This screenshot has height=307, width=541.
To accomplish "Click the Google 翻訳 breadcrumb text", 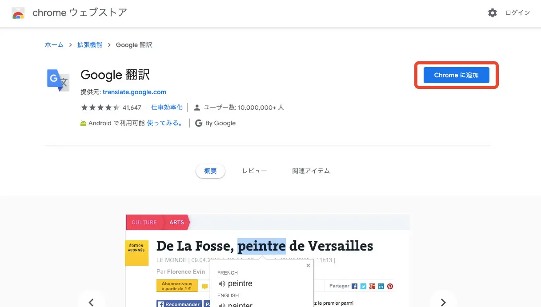I will [x=134, y=45].
